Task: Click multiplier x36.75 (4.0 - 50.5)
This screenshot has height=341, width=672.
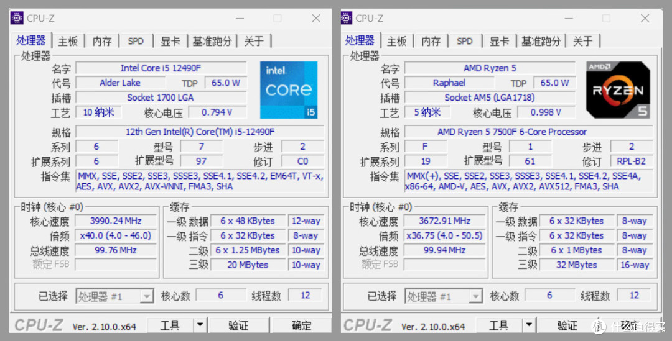Action: point(444,236)
